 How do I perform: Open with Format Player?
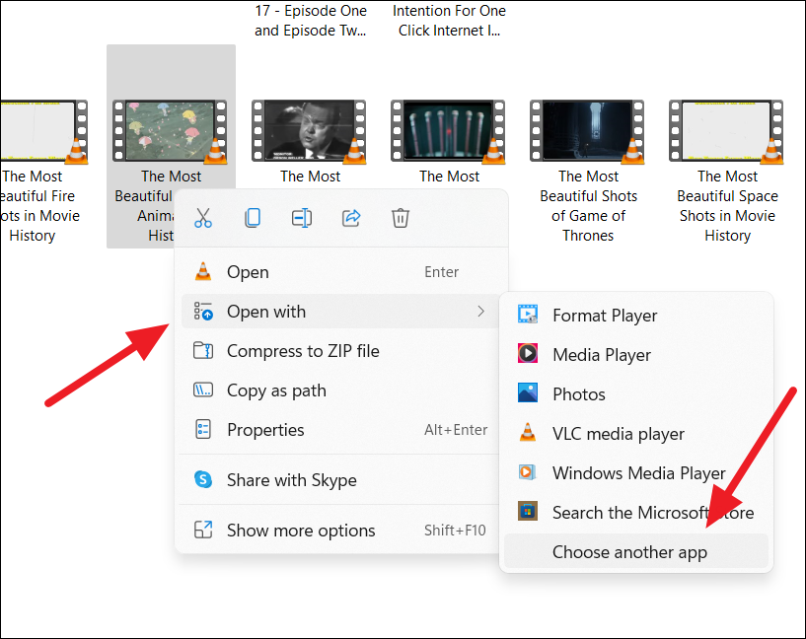click(x=636, y=315)
